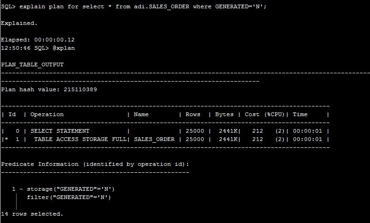Click the SALES_ORDER name in plan table
370x223 pixels.
point(154,139)
